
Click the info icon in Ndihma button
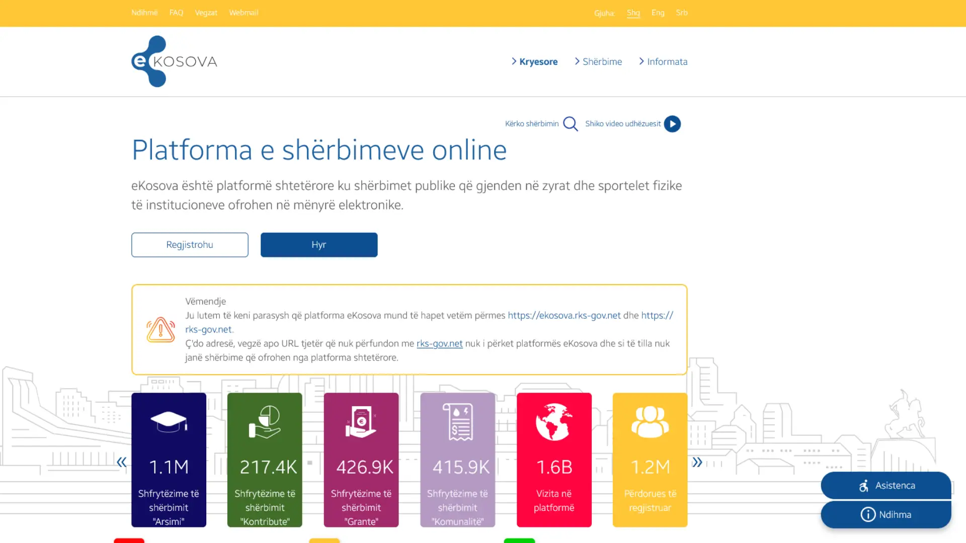pos(868,514)
